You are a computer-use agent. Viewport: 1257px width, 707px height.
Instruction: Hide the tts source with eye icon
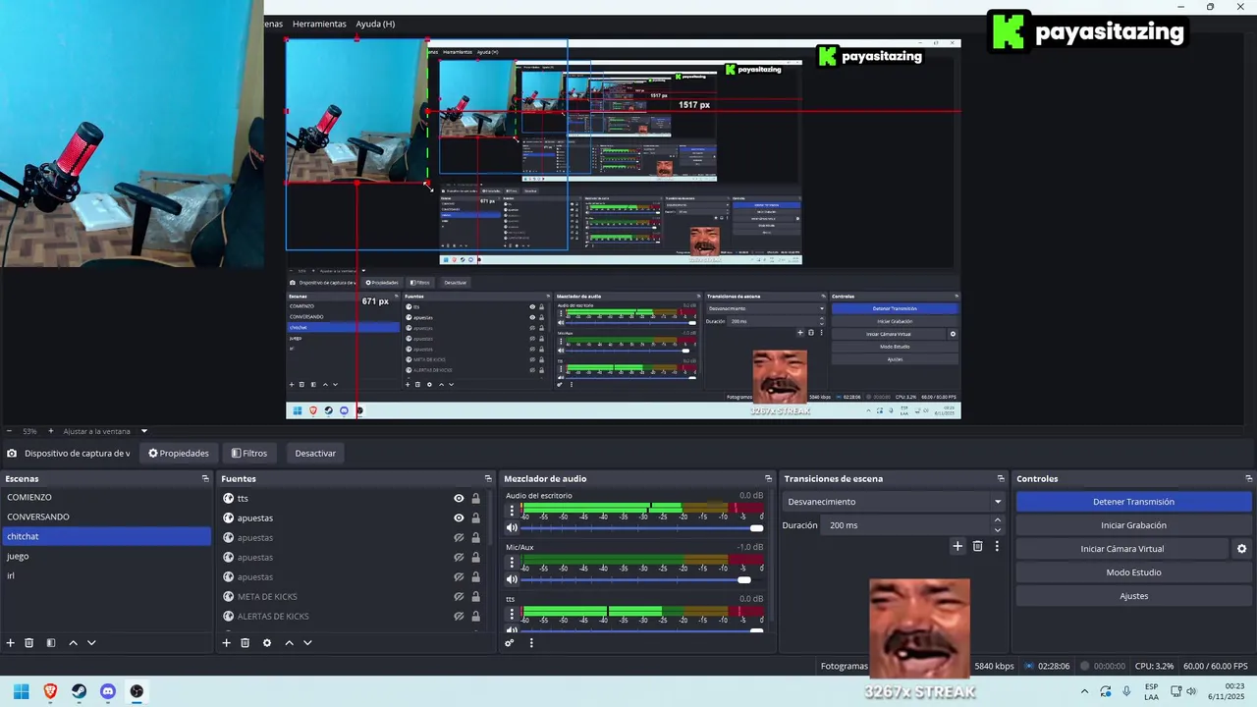[459, 499]
